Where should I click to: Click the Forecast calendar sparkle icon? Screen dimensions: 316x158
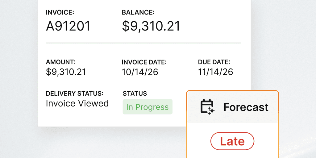click(x=208, y=107)
